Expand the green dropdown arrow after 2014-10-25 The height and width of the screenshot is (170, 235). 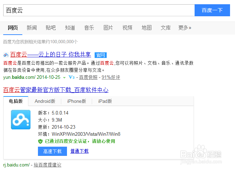[x=64, y=78]
